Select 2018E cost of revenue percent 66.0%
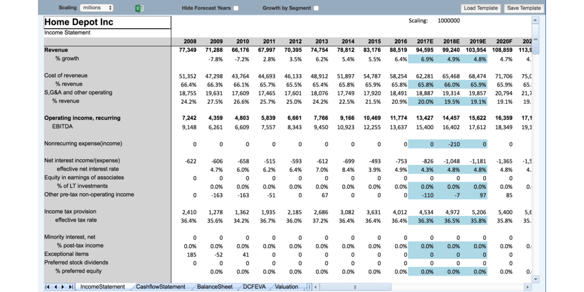The width and height of the screenshot is (584, 292). (447, 85)
